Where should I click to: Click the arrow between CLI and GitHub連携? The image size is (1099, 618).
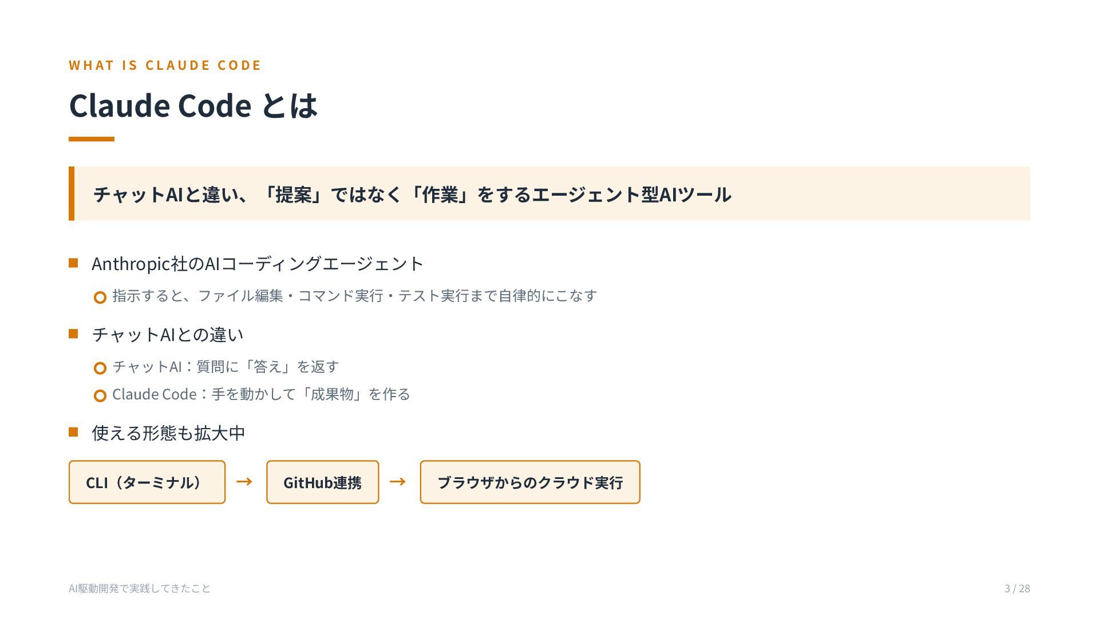pos(244,482)
